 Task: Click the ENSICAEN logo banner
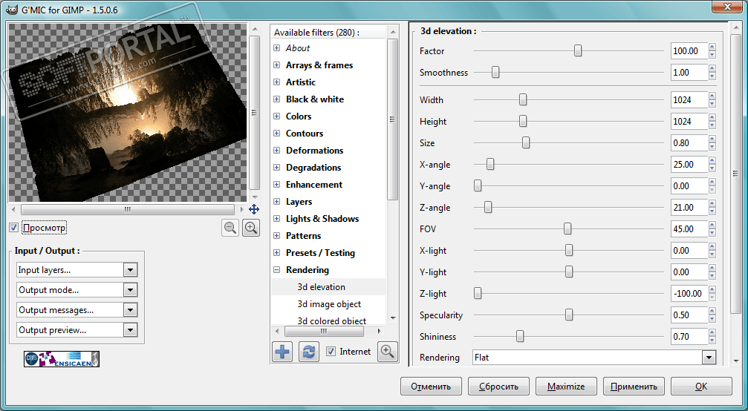[62, 359]
